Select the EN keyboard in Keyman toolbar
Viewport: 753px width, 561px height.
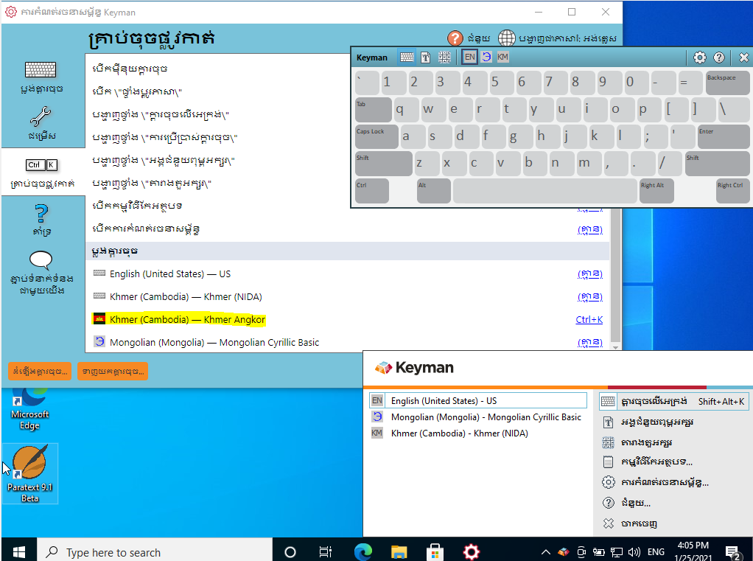point(469,58)
